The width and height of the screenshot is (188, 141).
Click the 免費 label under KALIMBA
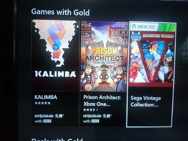[59, 116]
